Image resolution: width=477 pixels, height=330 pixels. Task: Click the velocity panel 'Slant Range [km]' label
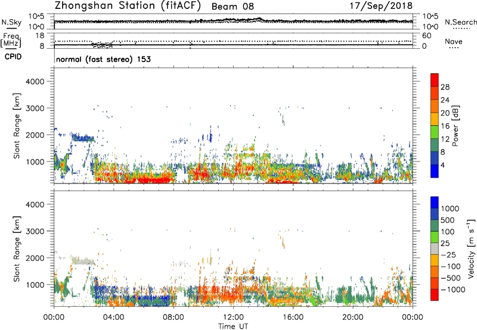[x=17, y=249]
